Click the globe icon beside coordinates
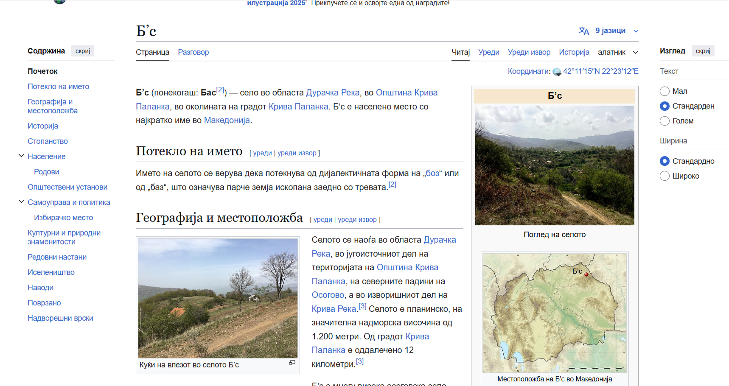Screen dimensions: 729x386 click(557, 72)
